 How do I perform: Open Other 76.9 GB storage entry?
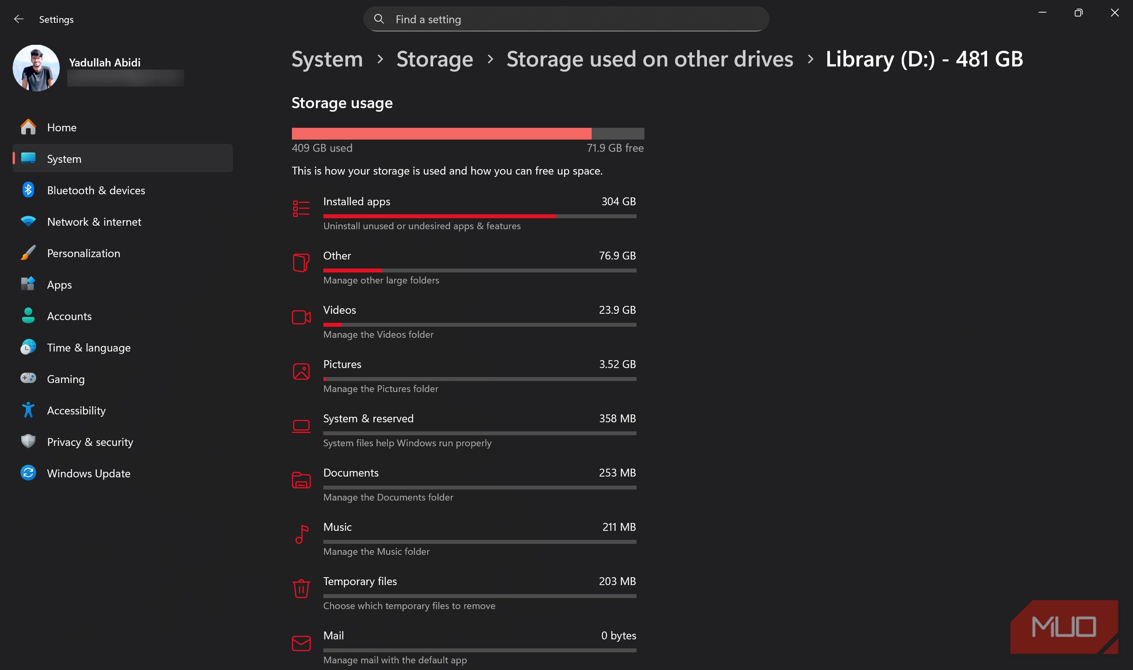click(x=464, y=267)
